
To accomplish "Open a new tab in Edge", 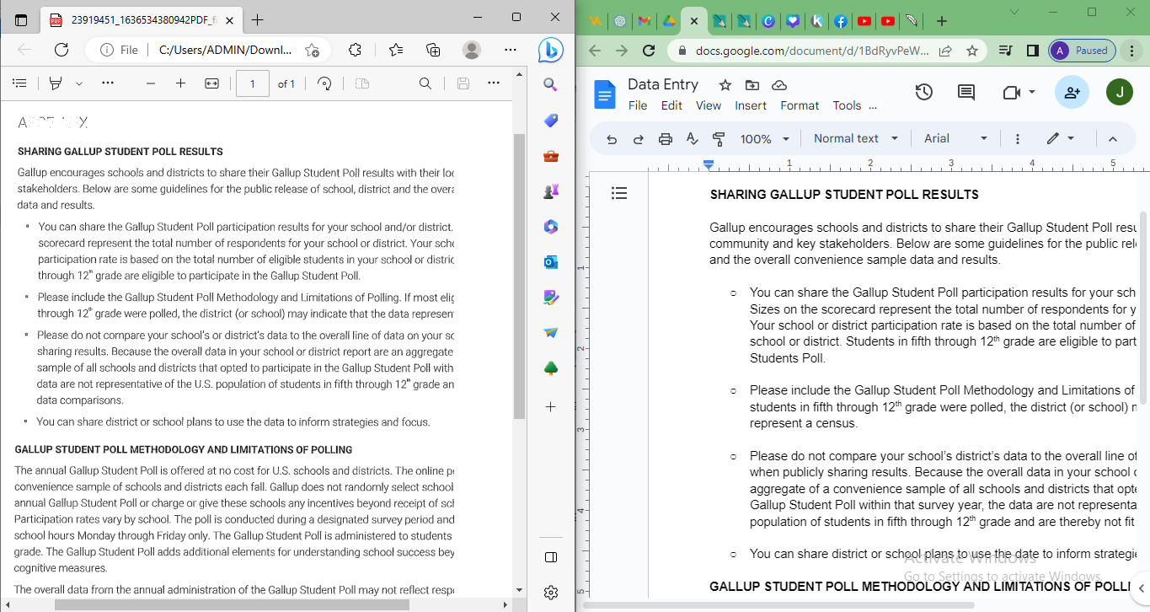I will (x=258, y=19).
